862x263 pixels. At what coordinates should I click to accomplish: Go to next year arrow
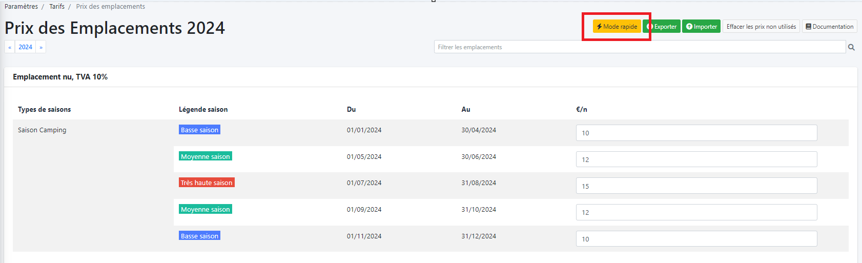(41, 47)
